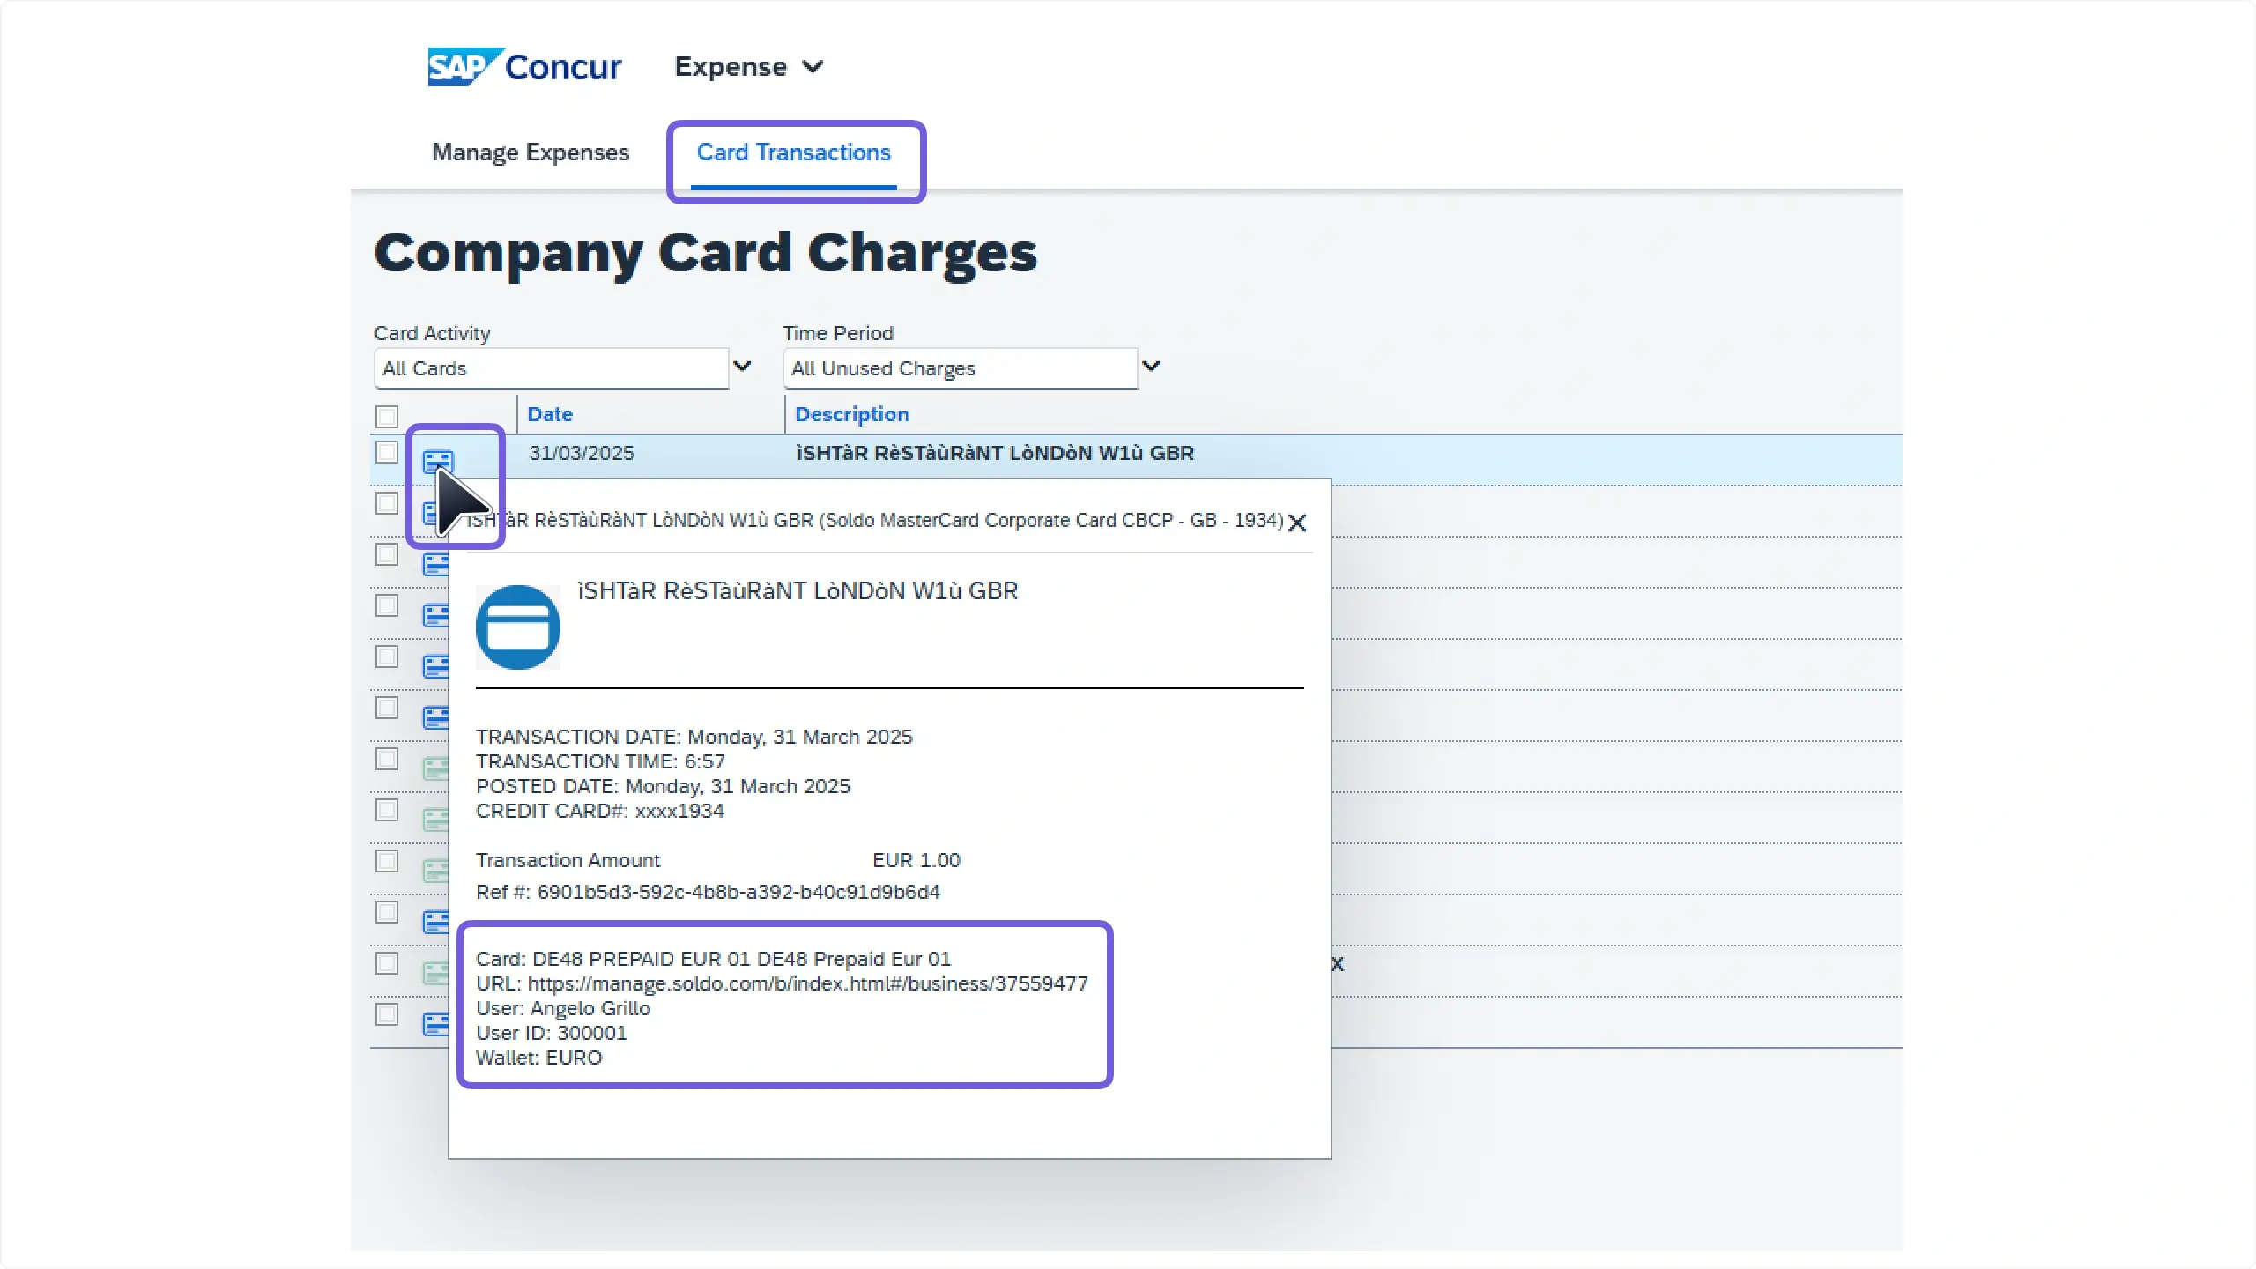Click the bold ìSHTàR RèSTàùRàNT description in the table row
This screenshot has width=2256, height=1269.
tap(995, 453)
